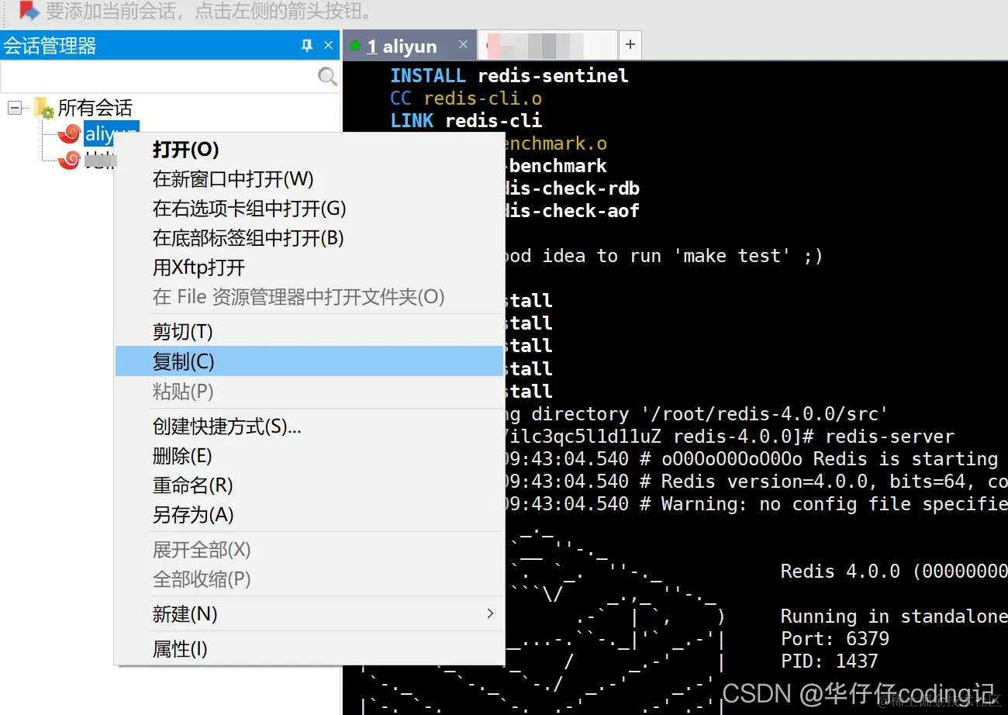The height and width of the screenshot is (715, 1008).
Task: Choose 重命名(R) from context menu
Action: [309, 485]
